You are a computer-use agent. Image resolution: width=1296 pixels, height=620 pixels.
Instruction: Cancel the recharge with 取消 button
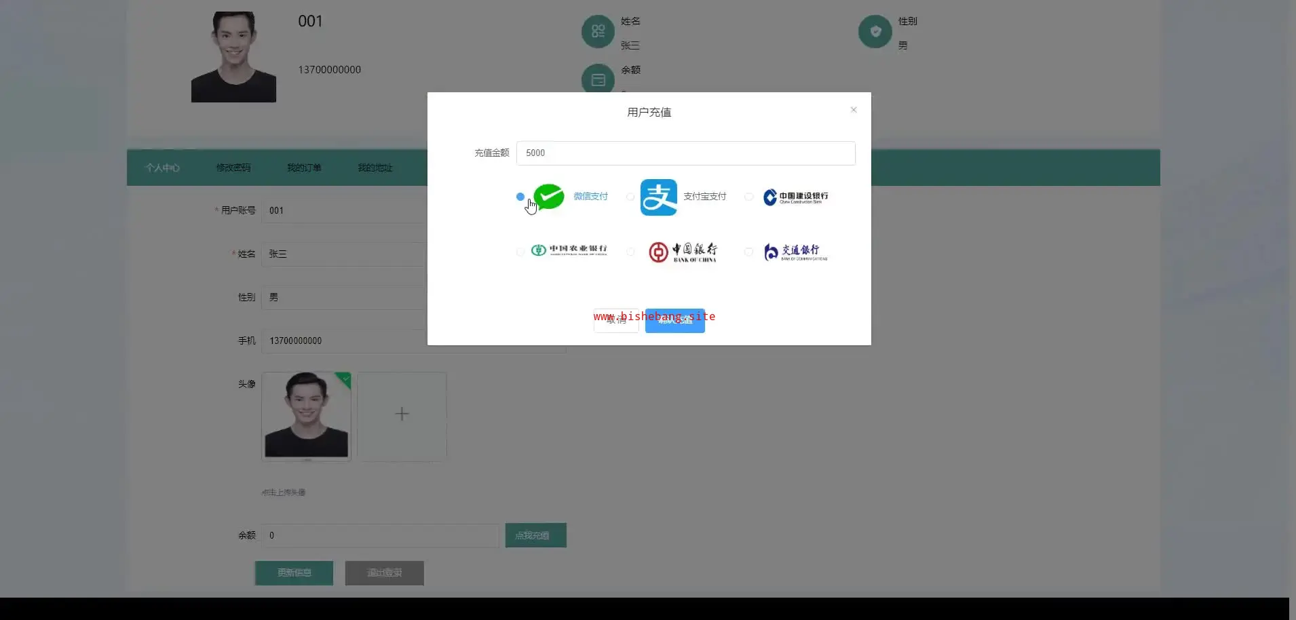pyautogui.click(x=616, y=320)
